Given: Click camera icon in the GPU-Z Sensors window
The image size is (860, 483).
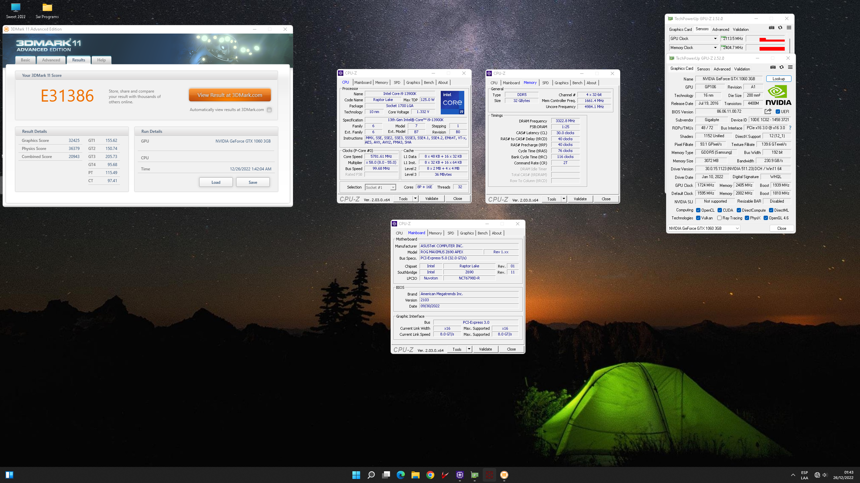Looking at the screenshot, I should (x=772, y=28).
